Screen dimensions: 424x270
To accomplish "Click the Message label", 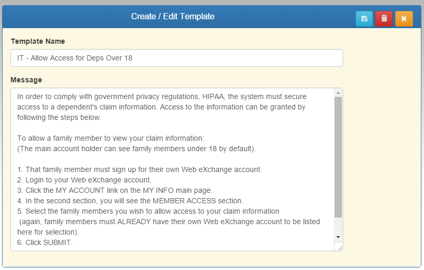I will tap(26, 80).
